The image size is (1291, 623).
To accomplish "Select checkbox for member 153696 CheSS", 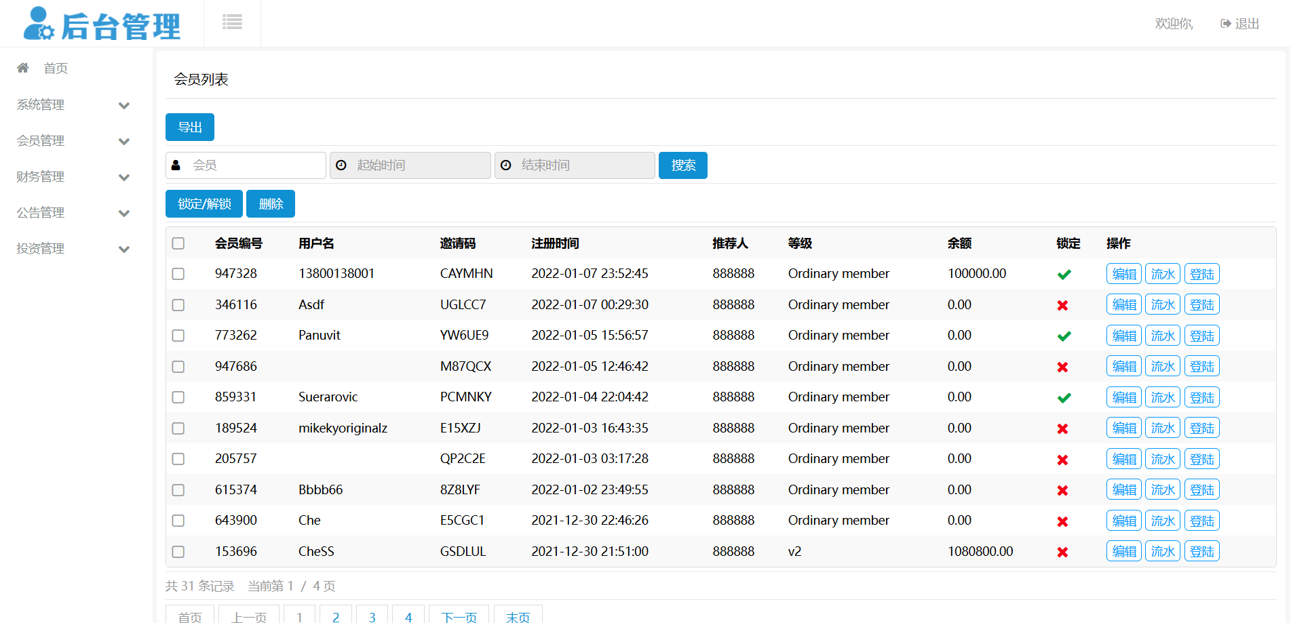I will [178, 552].
